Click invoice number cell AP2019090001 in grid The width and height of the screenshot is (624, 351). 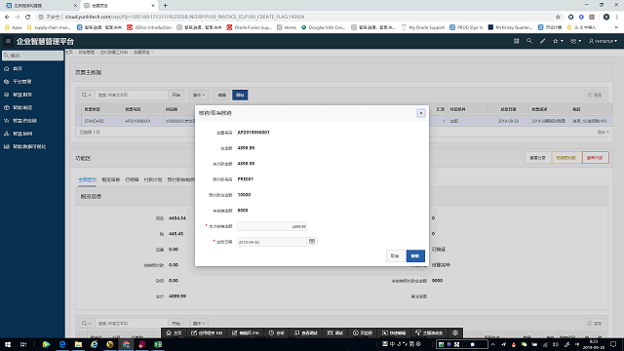142,121
